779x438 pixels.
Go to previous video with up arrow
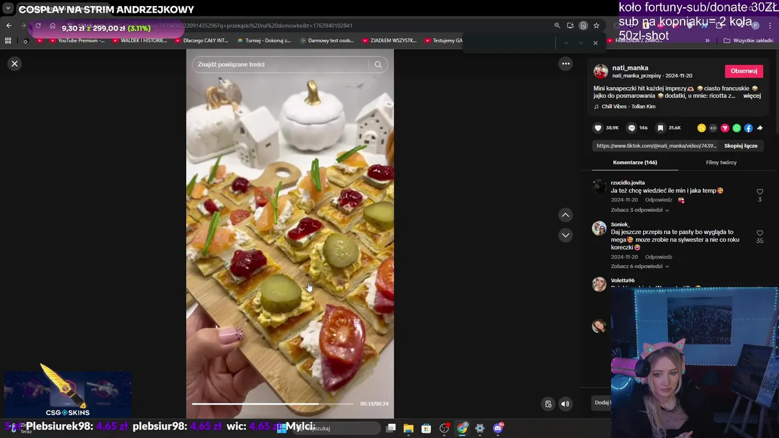coord(565,215)
